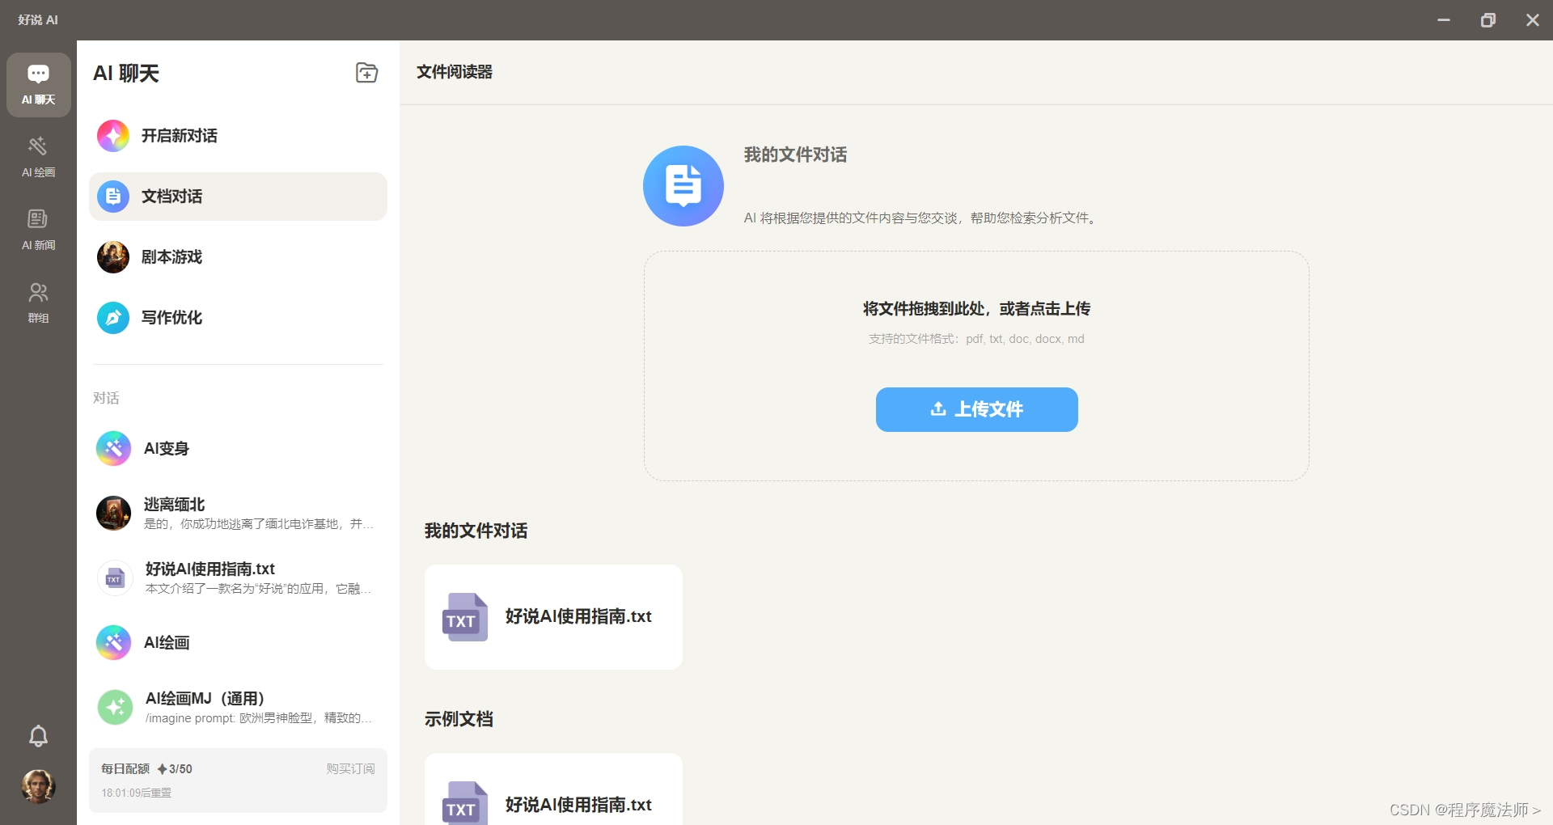This screenshot has width=1553, height=825.
Task: Open 剧本游戏 menu item
Action: pos(238,257)
